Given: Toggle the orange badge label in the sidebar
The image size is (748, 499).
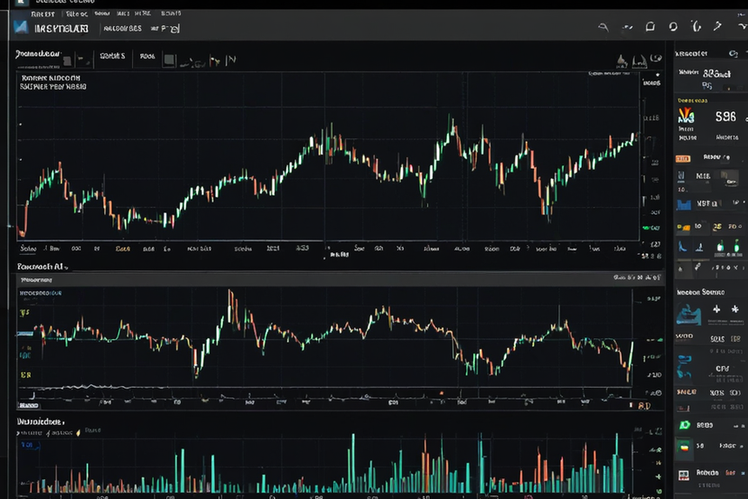Looking at the screenshot, I should [683, 159].
